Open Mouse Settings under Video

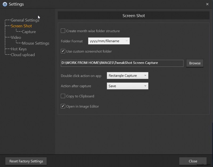click(35, 43)
